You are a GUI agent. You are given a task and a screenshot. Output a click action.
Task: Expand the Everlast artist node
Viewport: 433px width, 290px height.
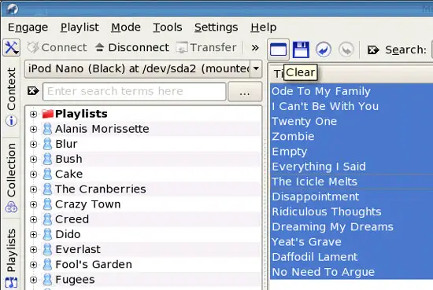33,250
